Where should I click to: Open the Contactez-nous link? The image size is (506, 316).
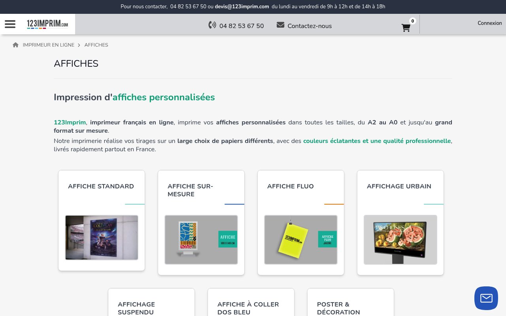click(x=310, y=26)
